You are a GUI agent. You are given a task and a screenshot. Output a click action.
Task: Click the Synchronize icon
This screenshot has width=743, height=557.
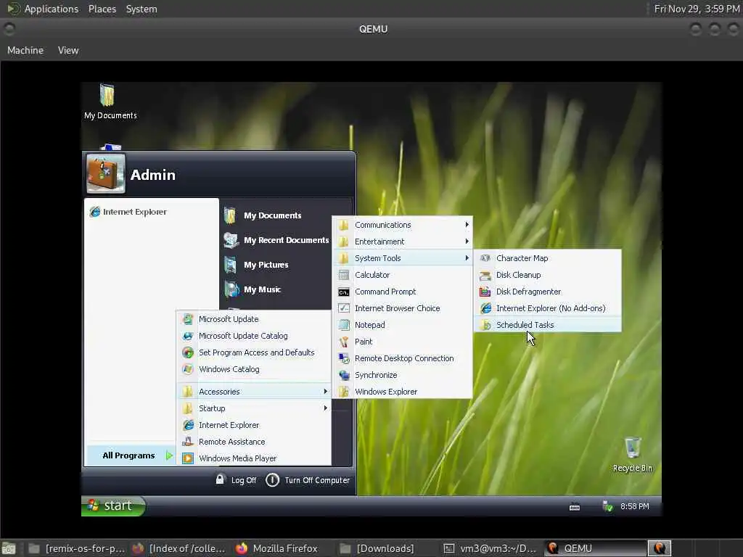click(x=343, y=375)
